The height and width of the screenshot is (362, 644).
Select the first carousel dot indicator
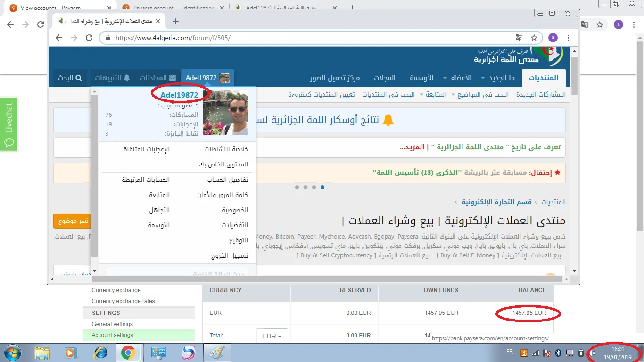[297, 187]
